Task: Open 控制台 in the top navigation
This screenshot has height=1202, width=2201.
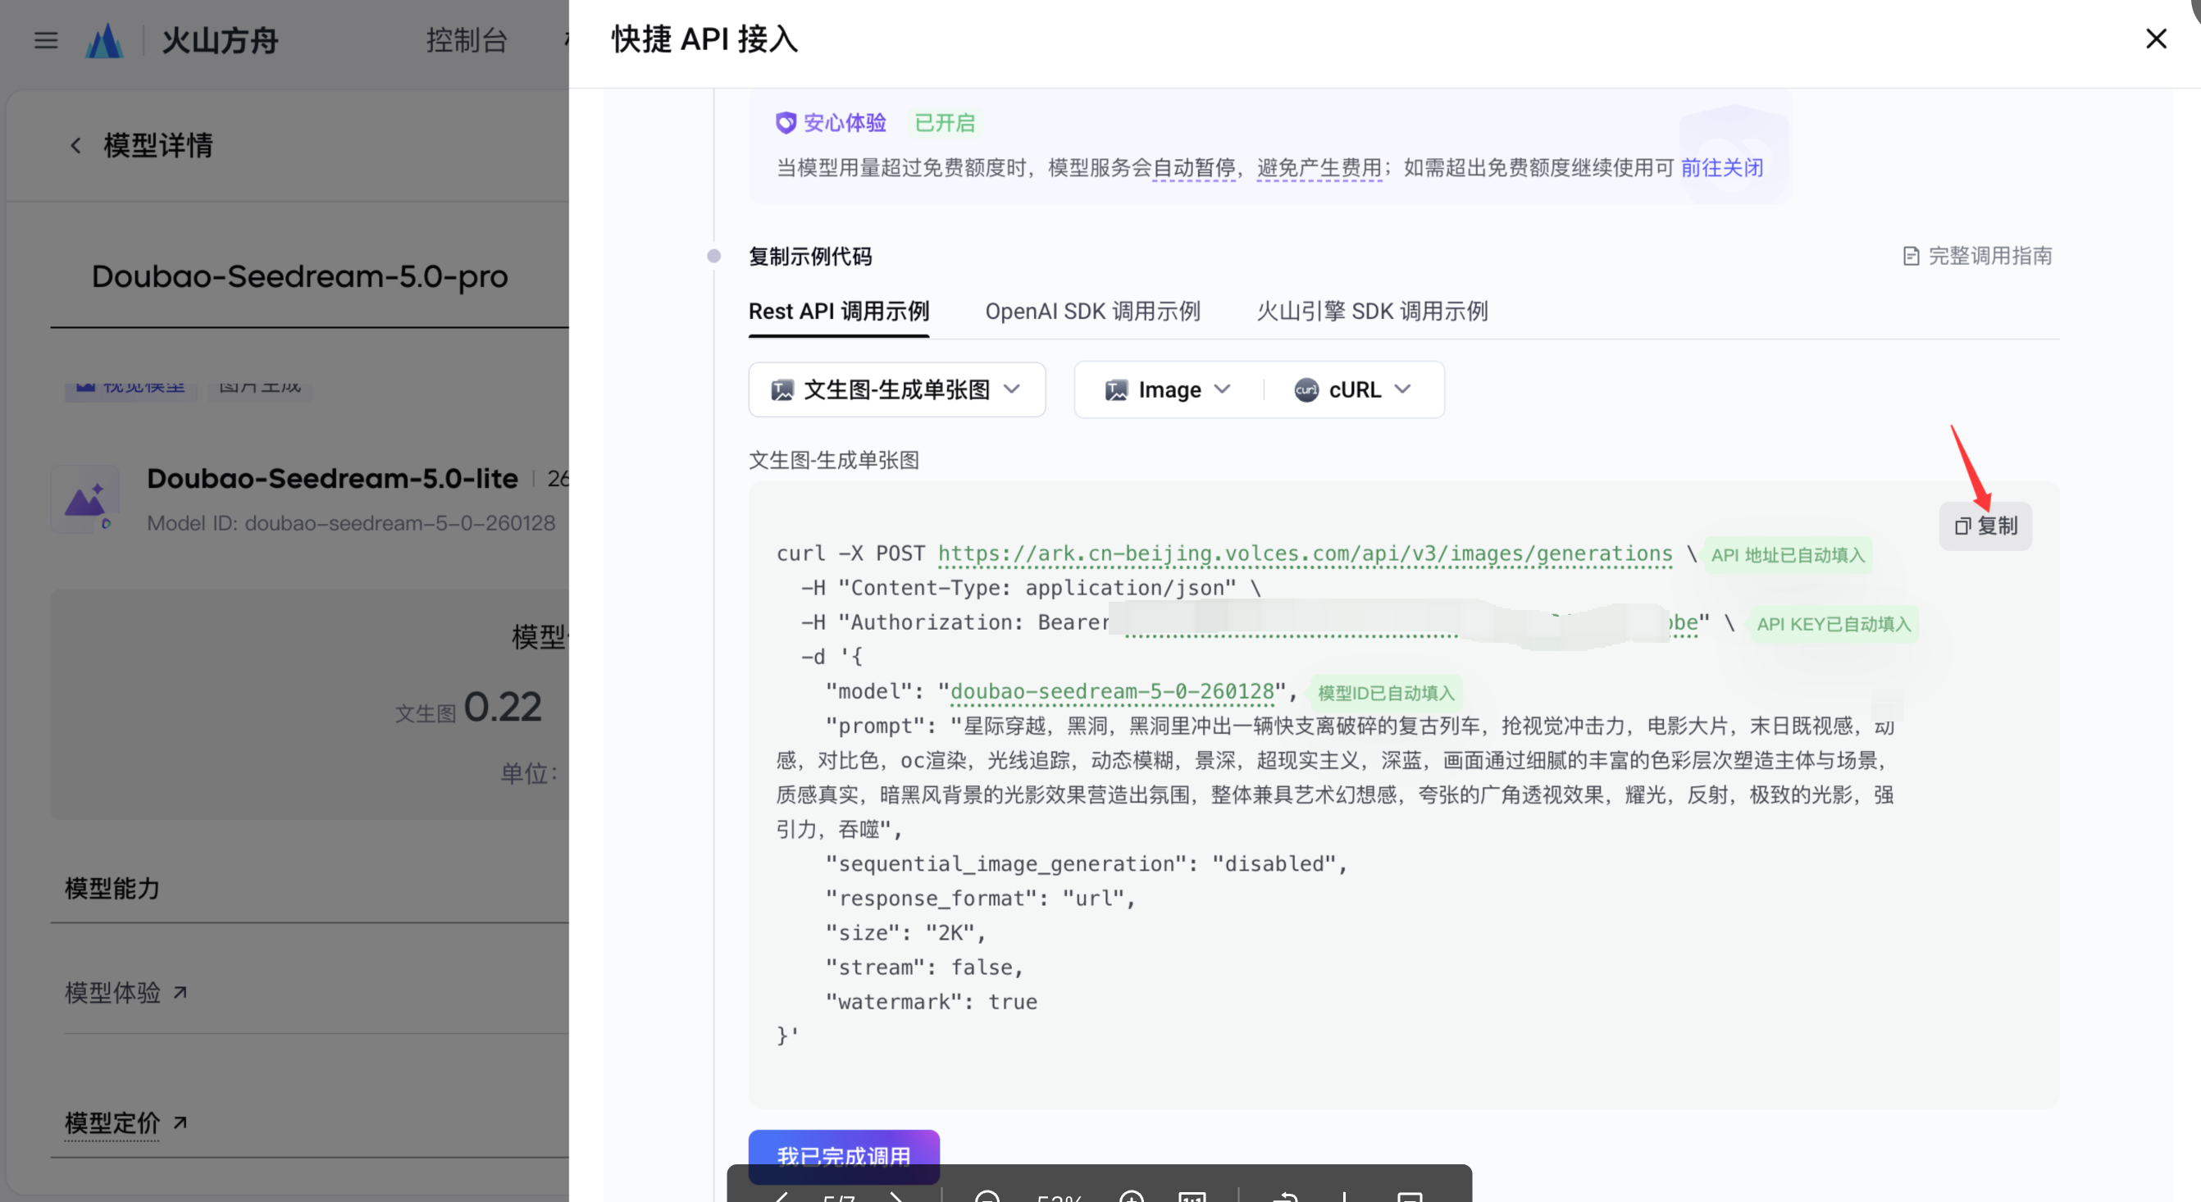Action: 467,40
